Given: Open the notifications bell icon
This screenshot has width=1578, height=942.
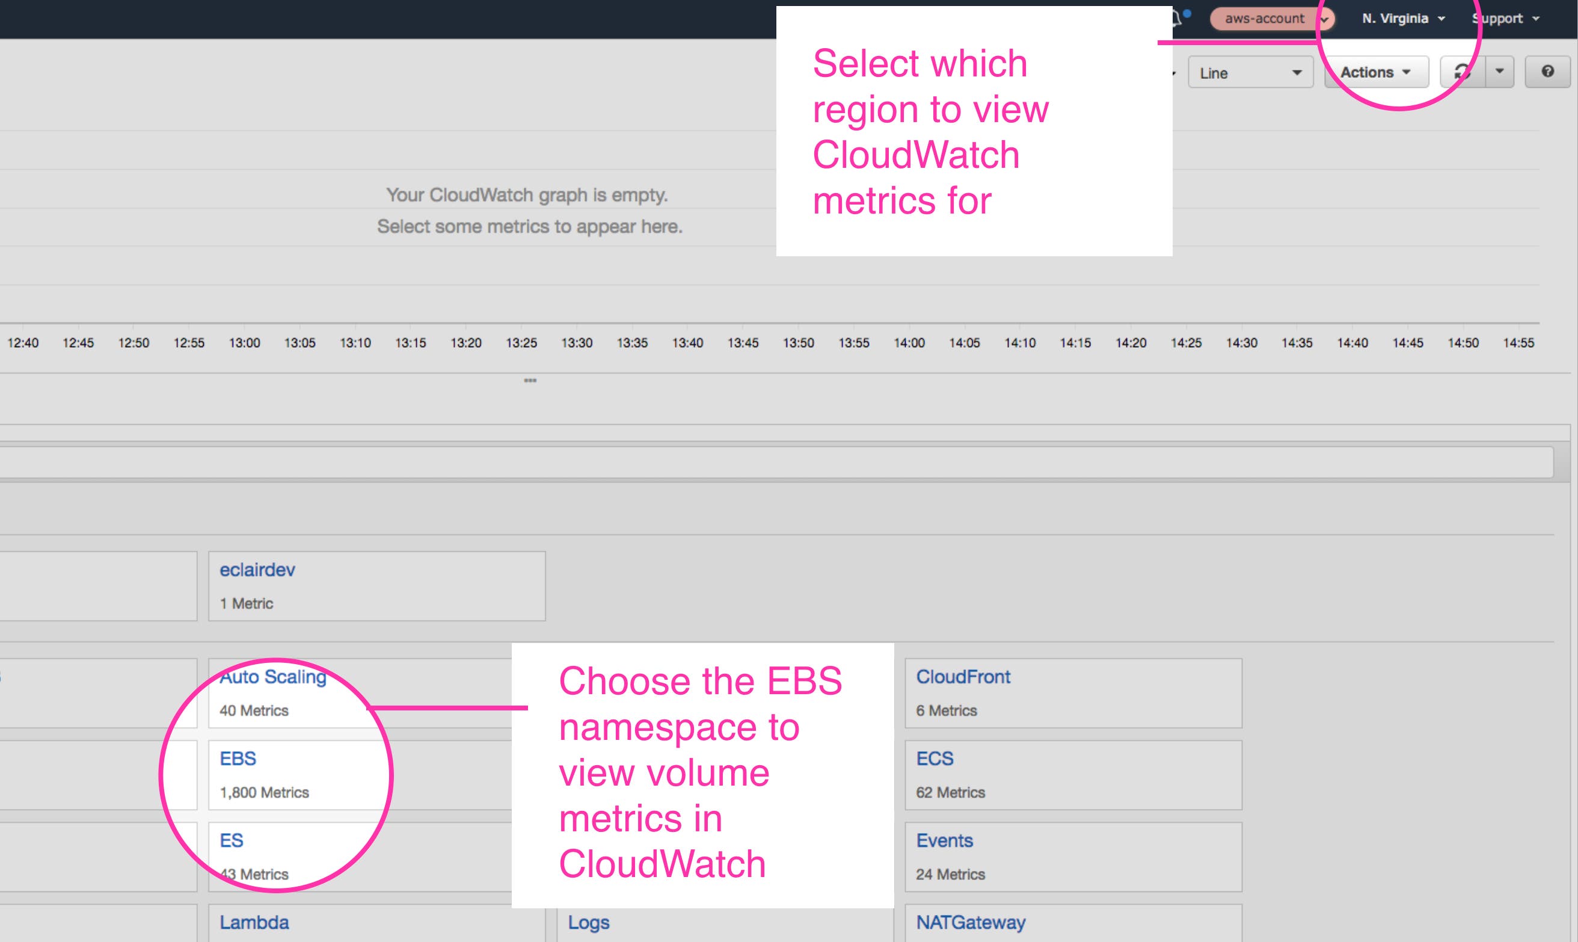Looking at the screenshot, I should (1177, 16).
